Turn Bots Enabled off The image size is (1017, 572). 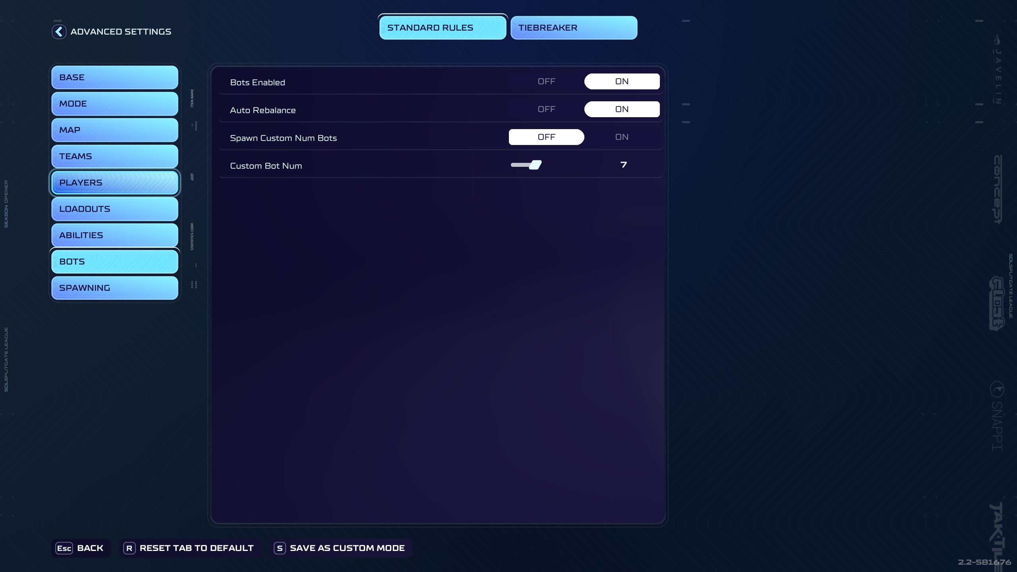[x=546, y=81]
